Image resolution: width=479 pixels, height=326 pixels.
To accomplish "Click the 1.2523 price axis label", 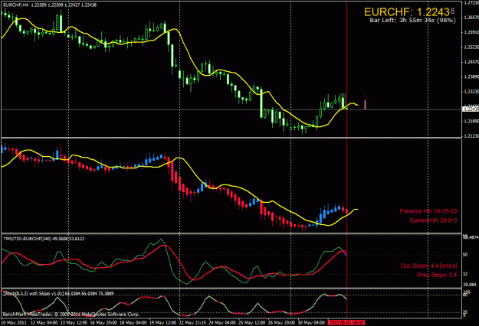I will click(471, 47).
